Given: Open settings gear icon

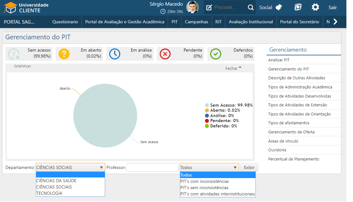Looking at the screenshot, I should tap(315, 7).
